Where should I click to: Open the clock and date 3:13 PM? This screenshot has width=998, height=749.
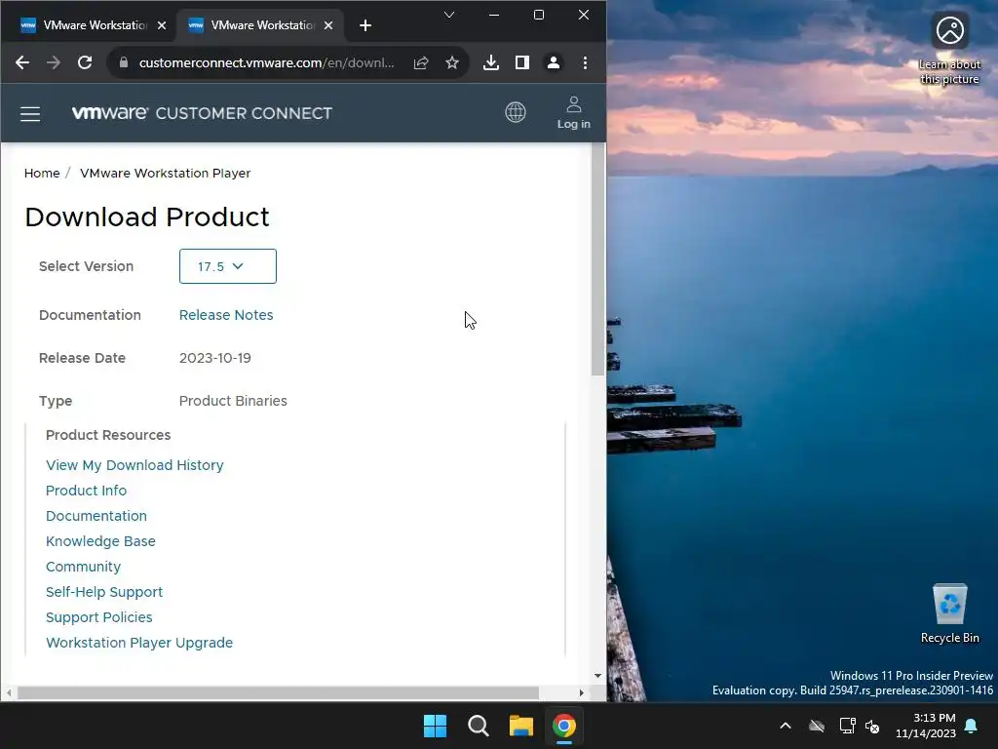coord(926,726)
